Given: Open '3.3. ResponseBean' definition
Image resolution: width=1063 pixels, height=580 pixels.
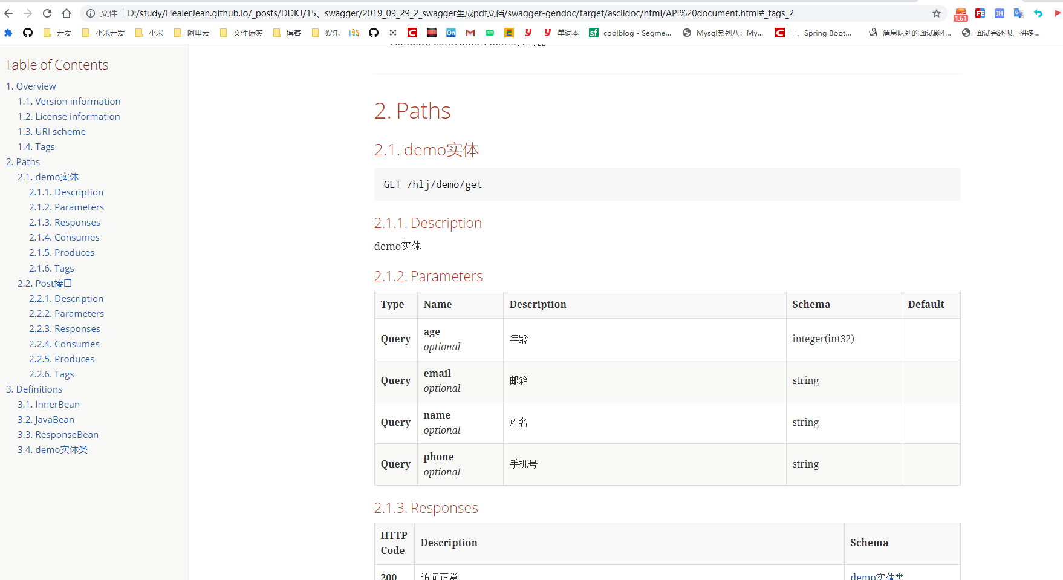Looking at the screenshot, I should coord(58,435).
